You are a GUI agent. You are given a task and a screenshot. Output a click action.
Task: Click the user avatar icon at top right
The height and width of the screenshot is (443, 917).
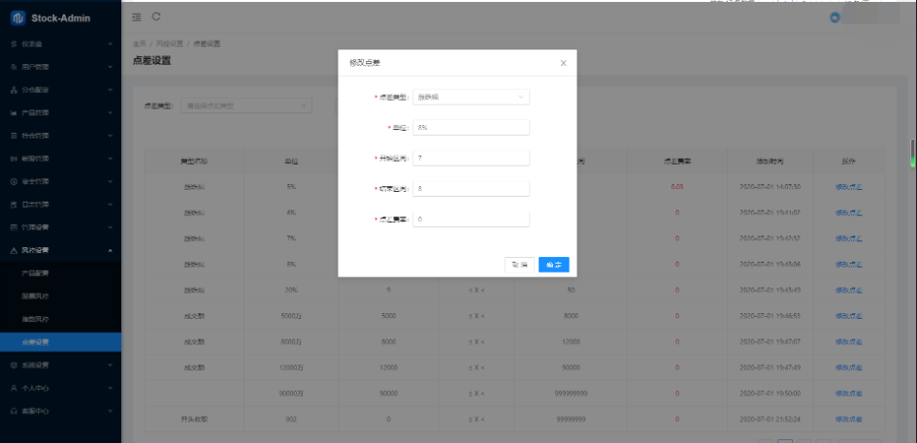tap(835, 17)
